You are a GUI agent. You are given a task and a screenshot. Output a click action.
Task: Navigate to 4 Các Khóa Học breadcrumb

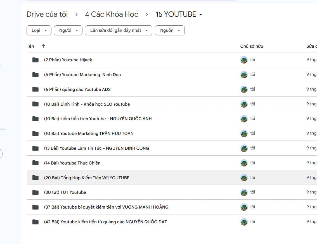tap(112, 14)
